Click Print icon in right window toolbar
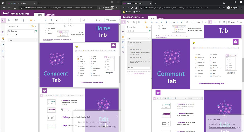This screenshot has width=244, height=132. [156, 22]
